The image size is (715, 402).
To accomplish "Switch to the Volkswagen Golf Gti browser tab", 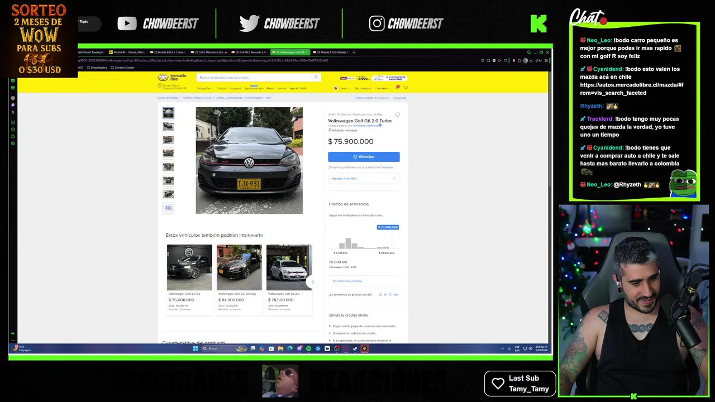I will click(290, 52).
